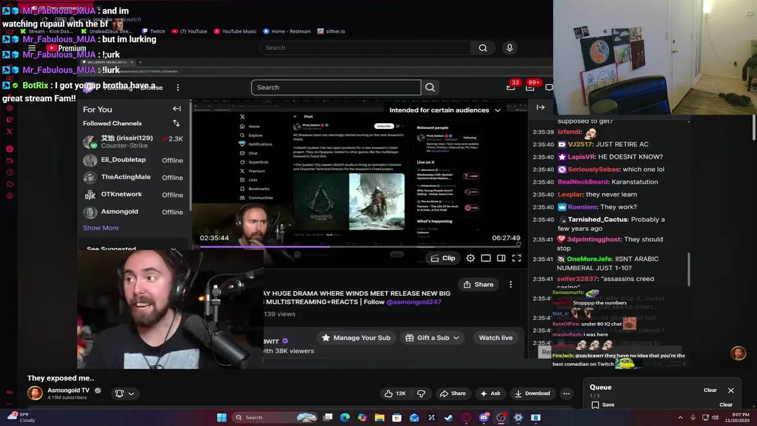The image size is (757, 426).
Task: Open the Home - Restream bookmark
Action: (x=287, y=31)
